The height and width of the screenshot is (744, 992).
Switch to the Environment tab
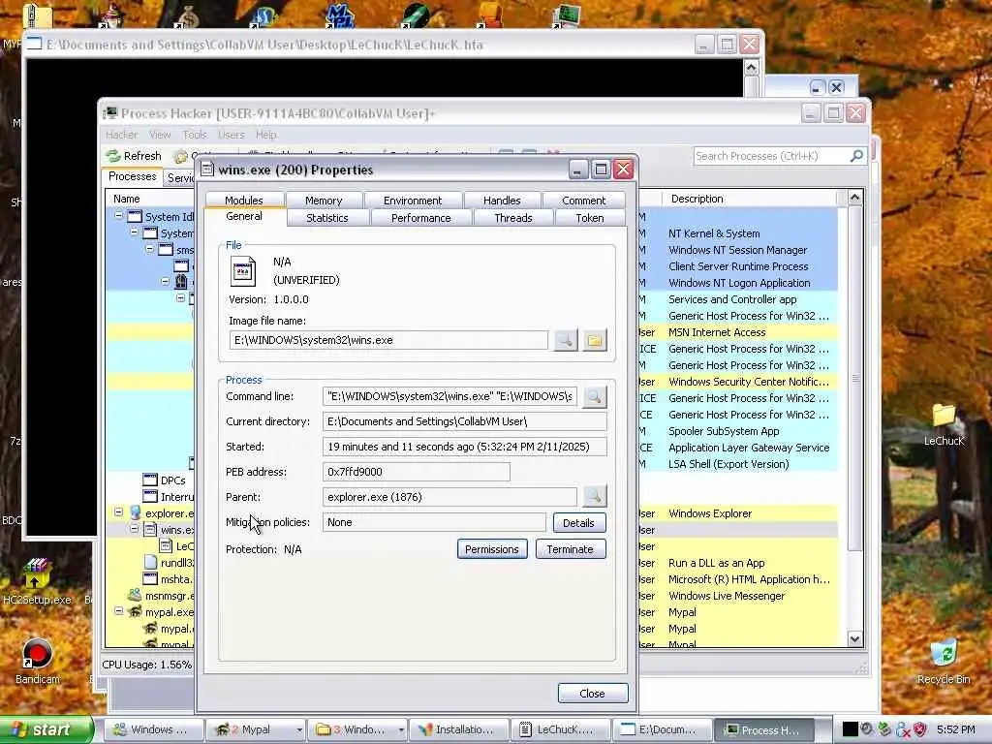[413, 201]
